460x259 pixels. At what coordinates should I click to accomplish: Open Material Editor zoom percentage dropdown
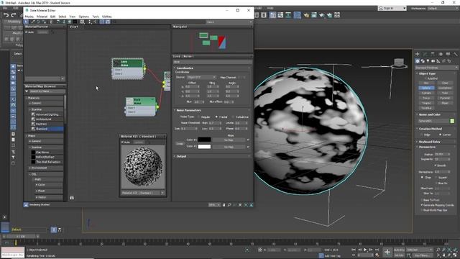click(214, 205)
